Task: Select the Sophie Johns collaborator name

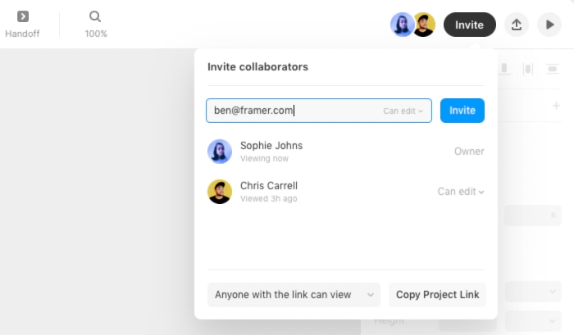Action: pos(271,146)
